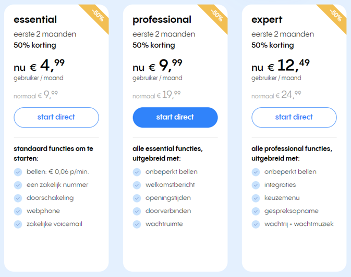Click the blue professional start direct button

click(x=175, y=117)
